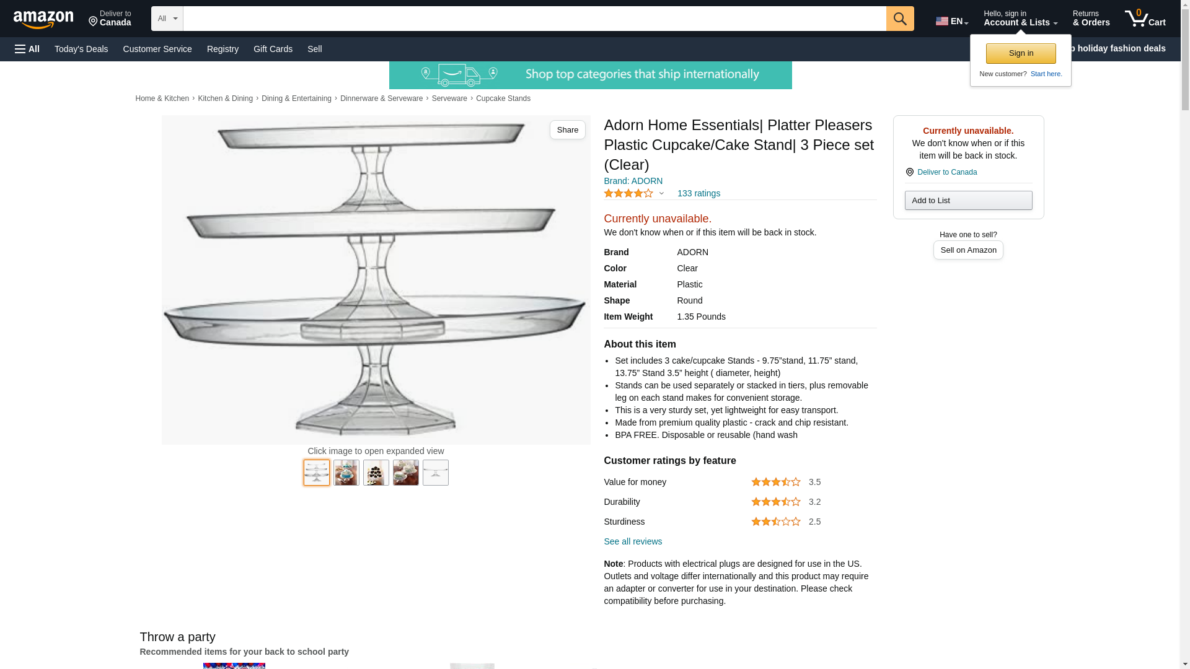This screenshot has height=669, width=1190.
Task: Click the international shipping banner
Action: coord(590,75)
